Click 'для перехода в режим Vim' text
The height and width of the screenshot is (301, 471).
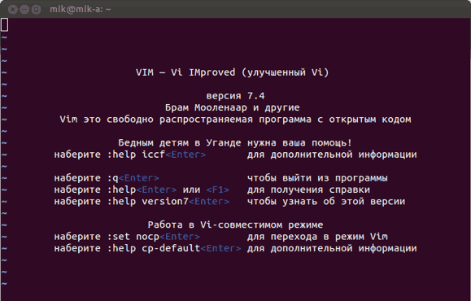tap(317, 237)
